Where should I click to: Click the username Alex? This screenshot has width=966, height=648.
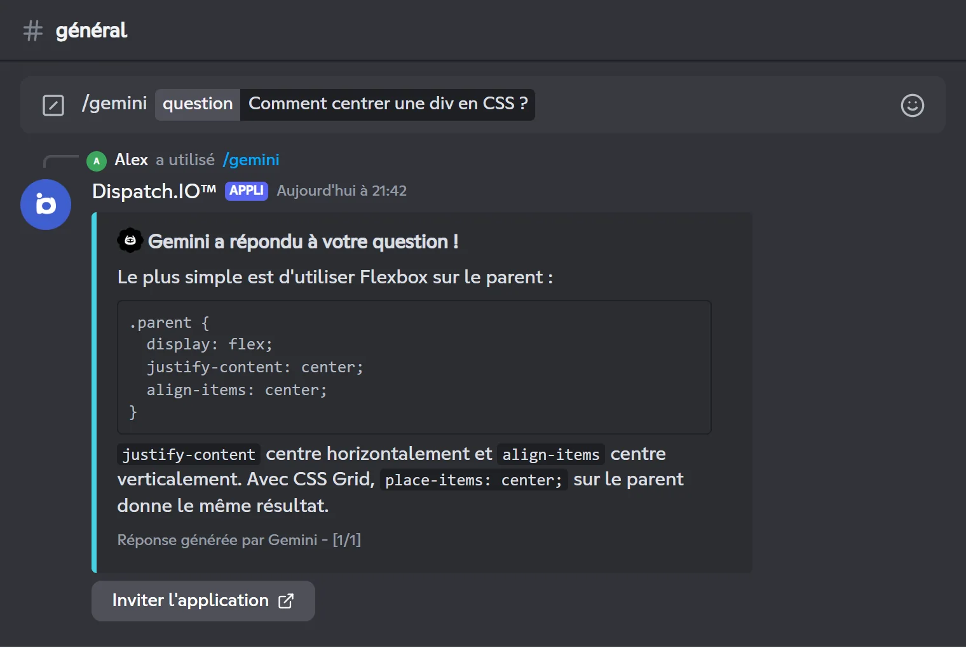(x=132, y=160)
